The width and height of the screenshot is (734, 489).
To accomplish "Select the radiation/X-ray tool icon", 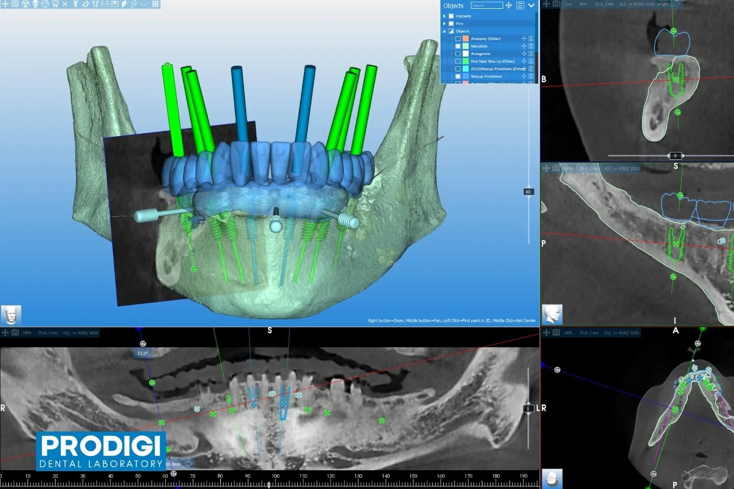I will [25, 4].
